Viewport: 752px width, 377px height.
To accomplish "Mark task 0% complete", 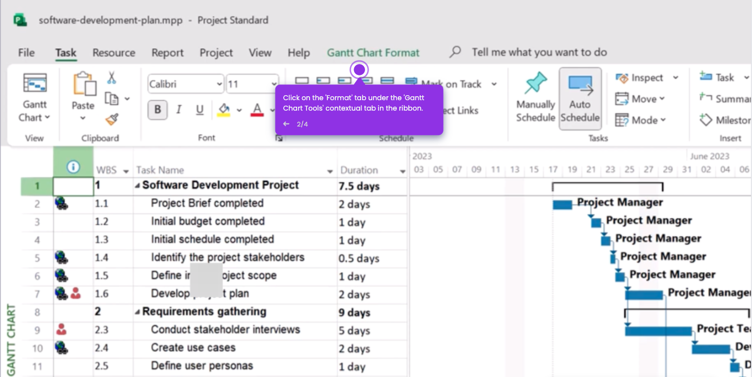I will point(302,80).
